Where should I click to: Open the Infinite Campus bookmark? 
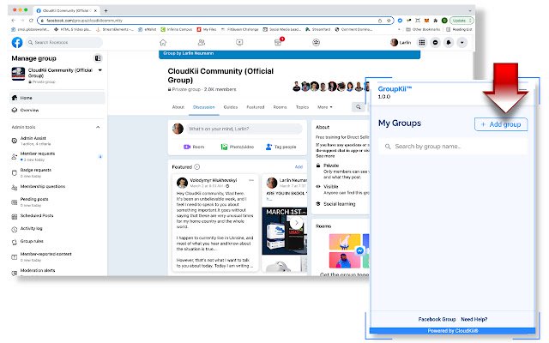177,29
